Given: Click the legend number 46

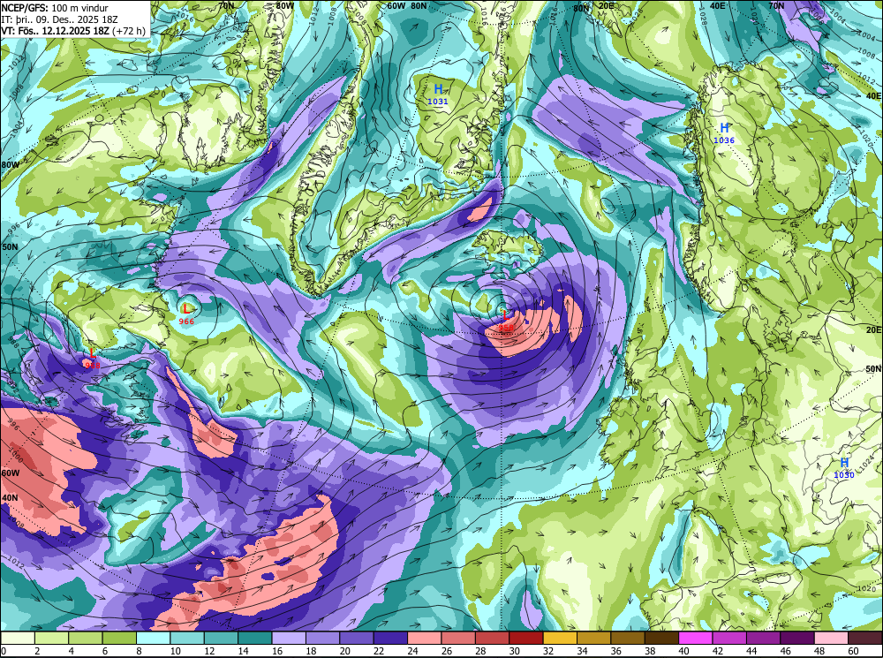Looking at the screenshot, I should coord(786,651).
